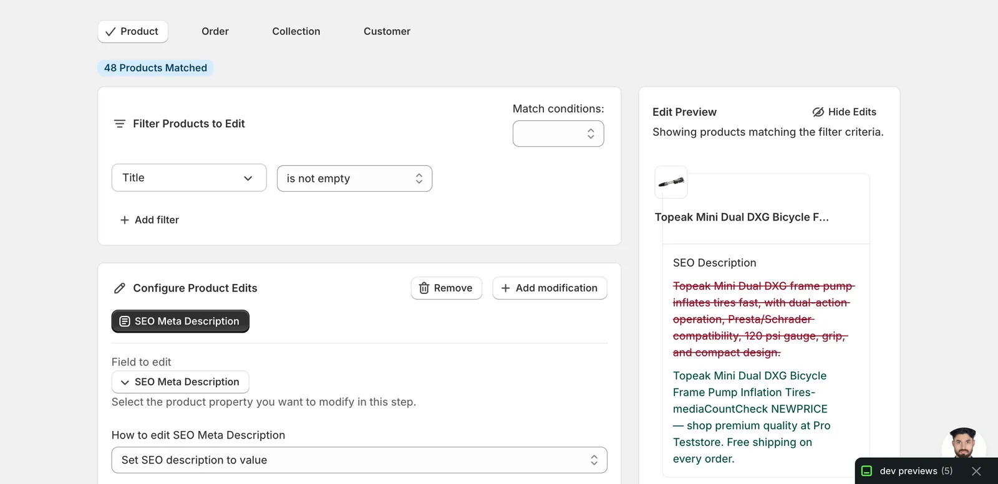998x484 pixels.
Task: Click the Topeak pump product thumbnail
Action: coord(671,182)
